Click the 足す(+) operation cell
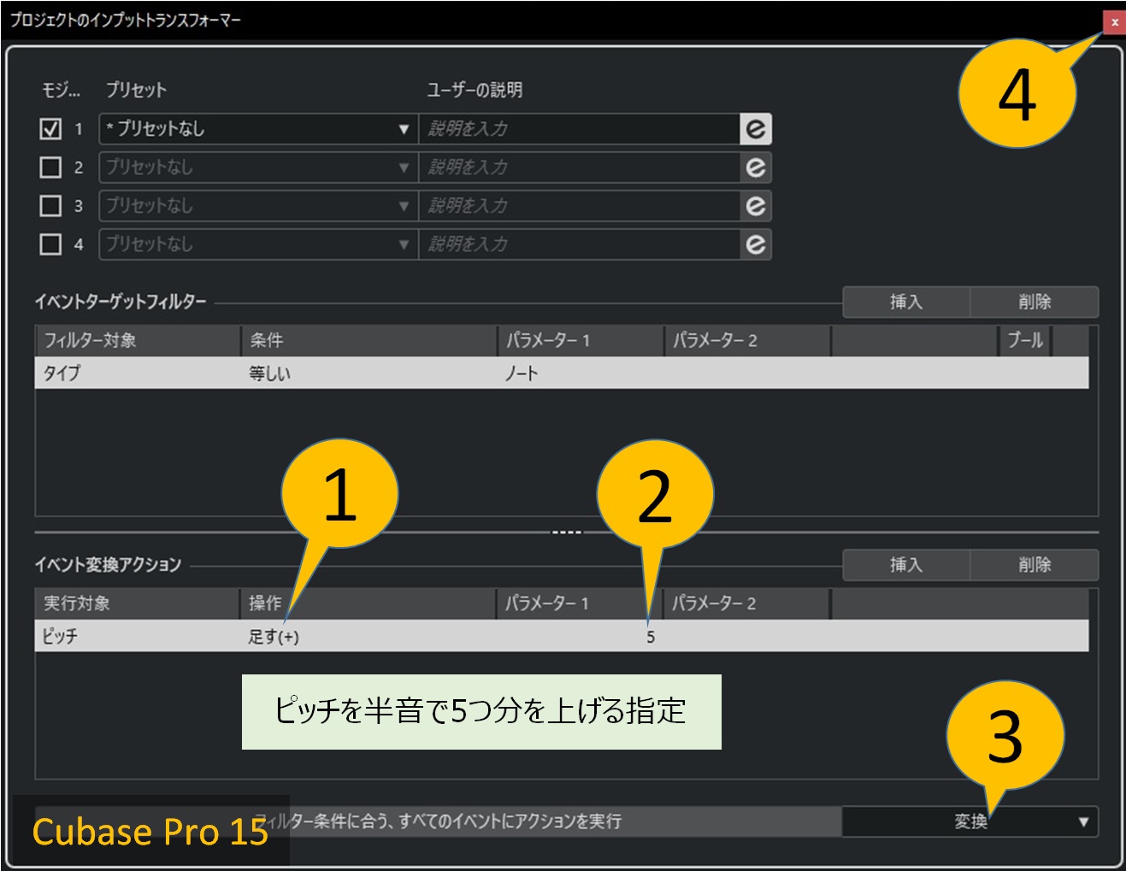The width and height of the screenshot is (1126, 871). (274, 637)
